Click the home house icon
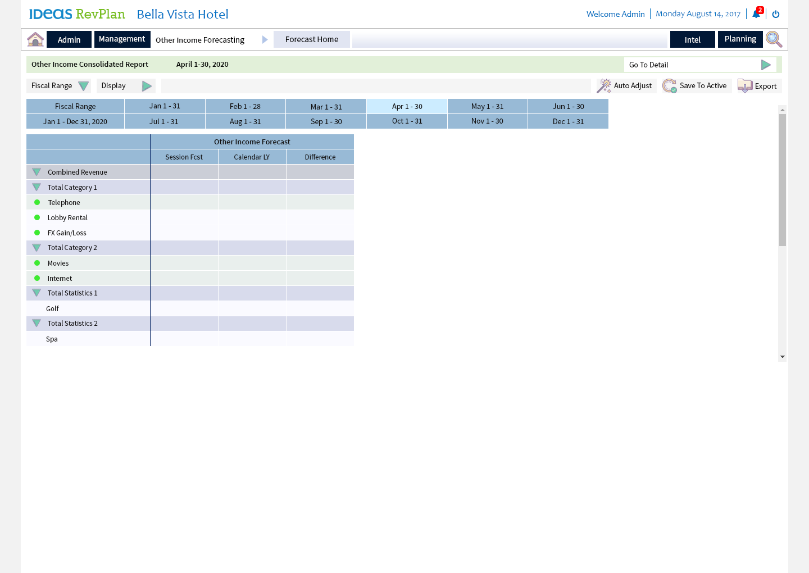 (35, 39)
